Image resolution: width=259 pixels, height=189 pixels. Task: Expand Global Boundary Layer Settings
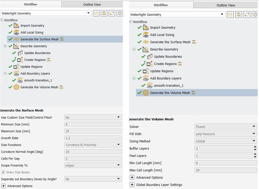[x=132, y=185]
